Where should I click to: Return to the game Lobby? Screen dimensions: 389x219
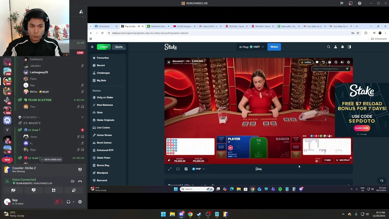[x=306, y=62]
